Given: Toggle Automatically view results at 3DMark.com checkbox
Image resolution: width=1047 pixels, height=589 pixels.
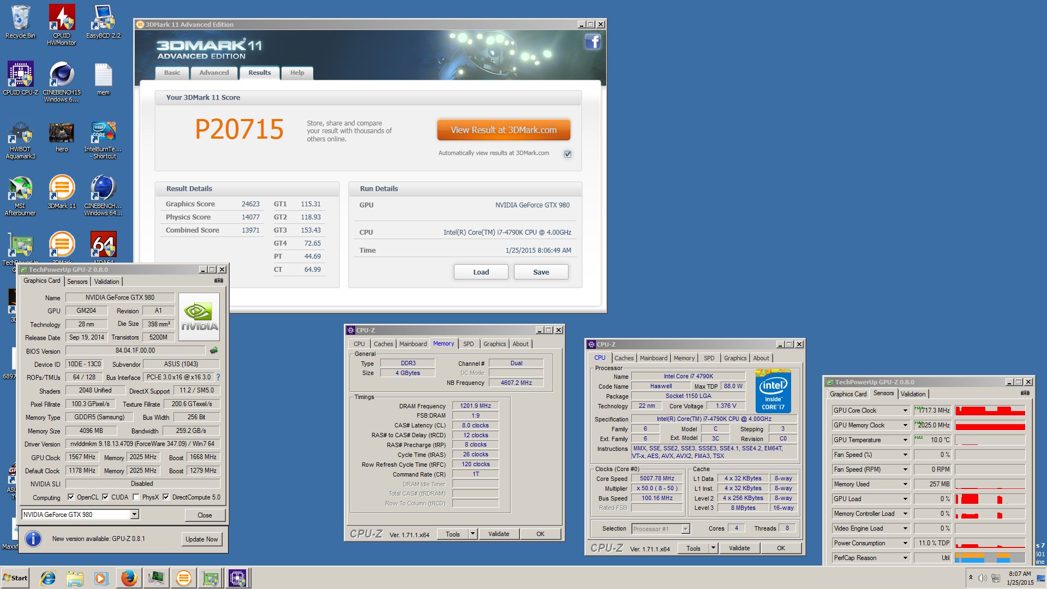Looking at the screenshot, I should tap(567, 154).
